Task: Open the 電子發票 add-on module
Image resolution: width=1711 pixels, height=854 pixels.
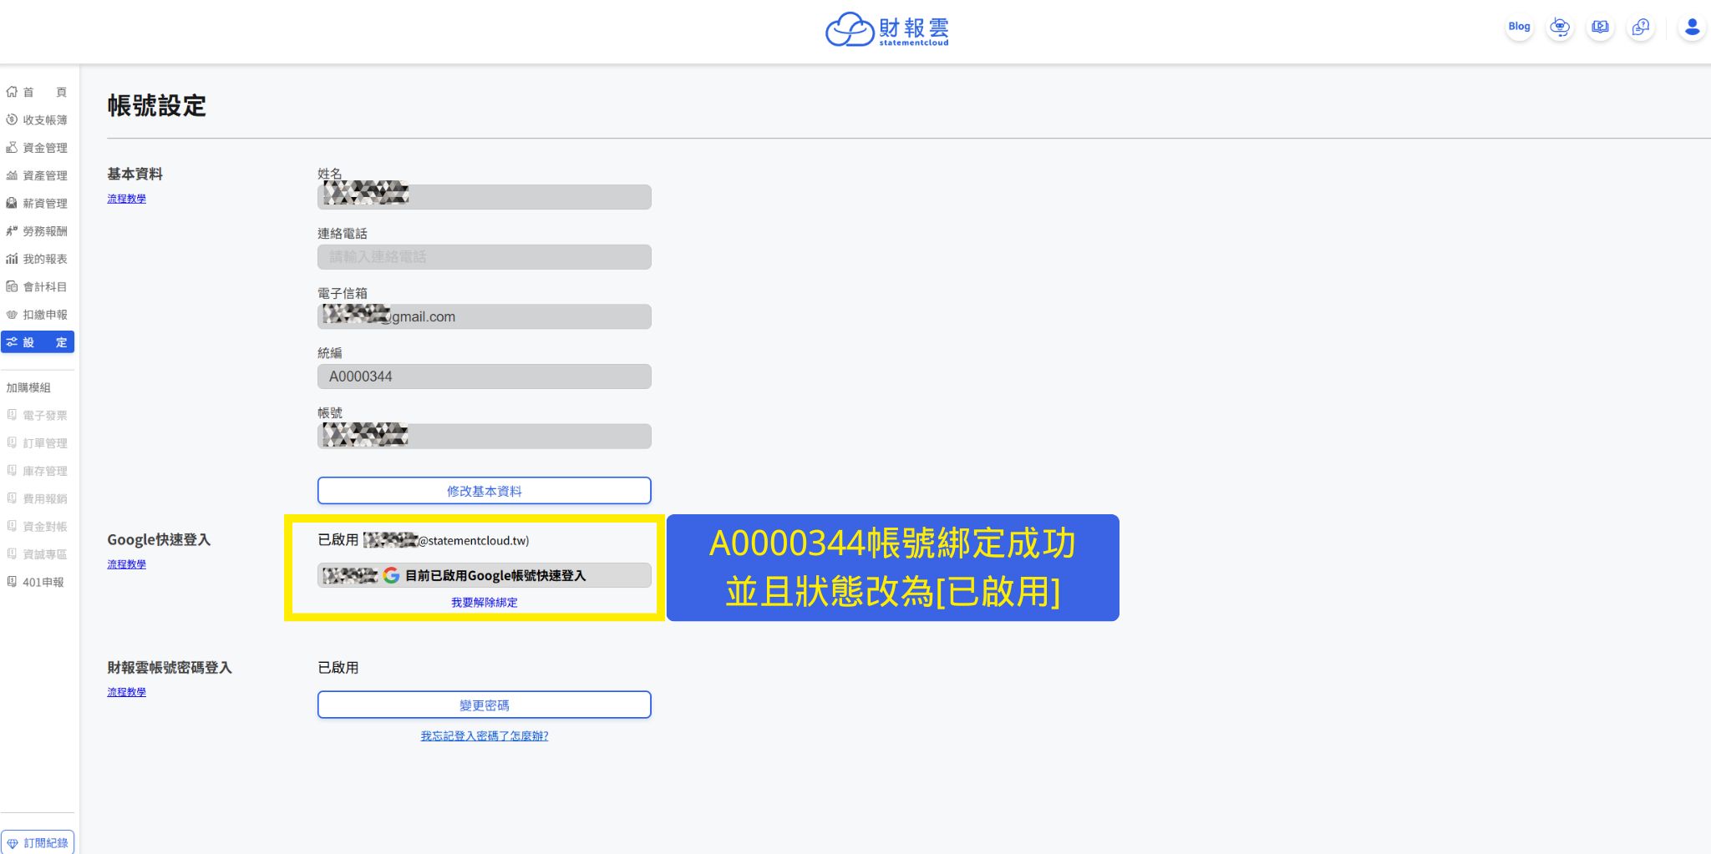Action: pyautogui.click(x=37, y=415)
